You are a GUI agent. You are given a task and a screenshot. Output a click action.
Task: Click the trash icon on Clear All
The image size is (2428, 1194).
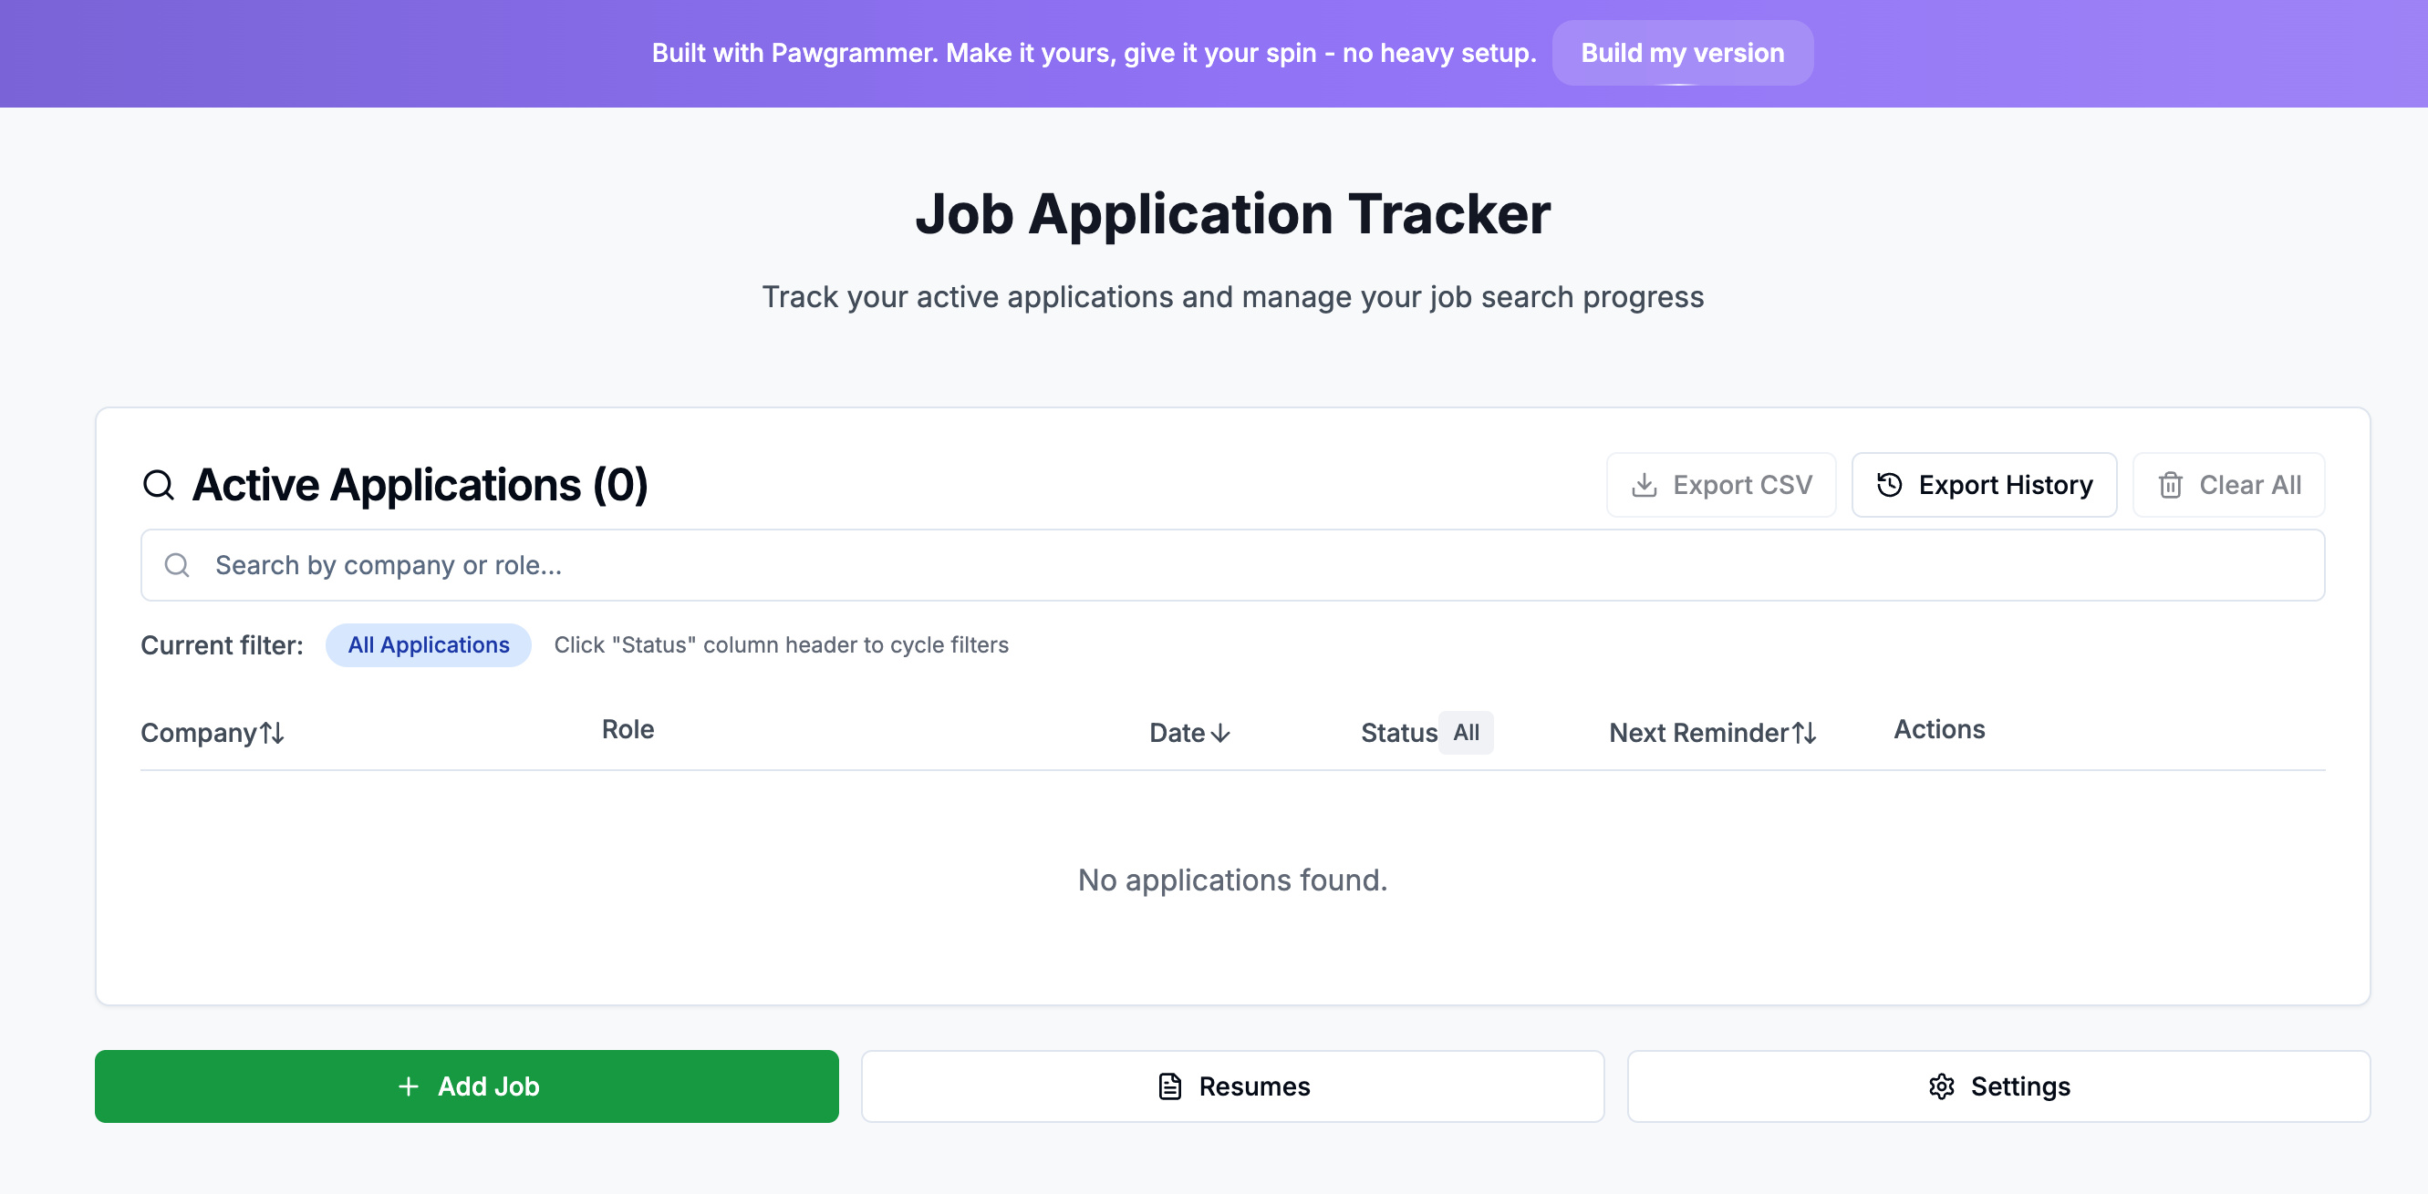click(2170, 485)
